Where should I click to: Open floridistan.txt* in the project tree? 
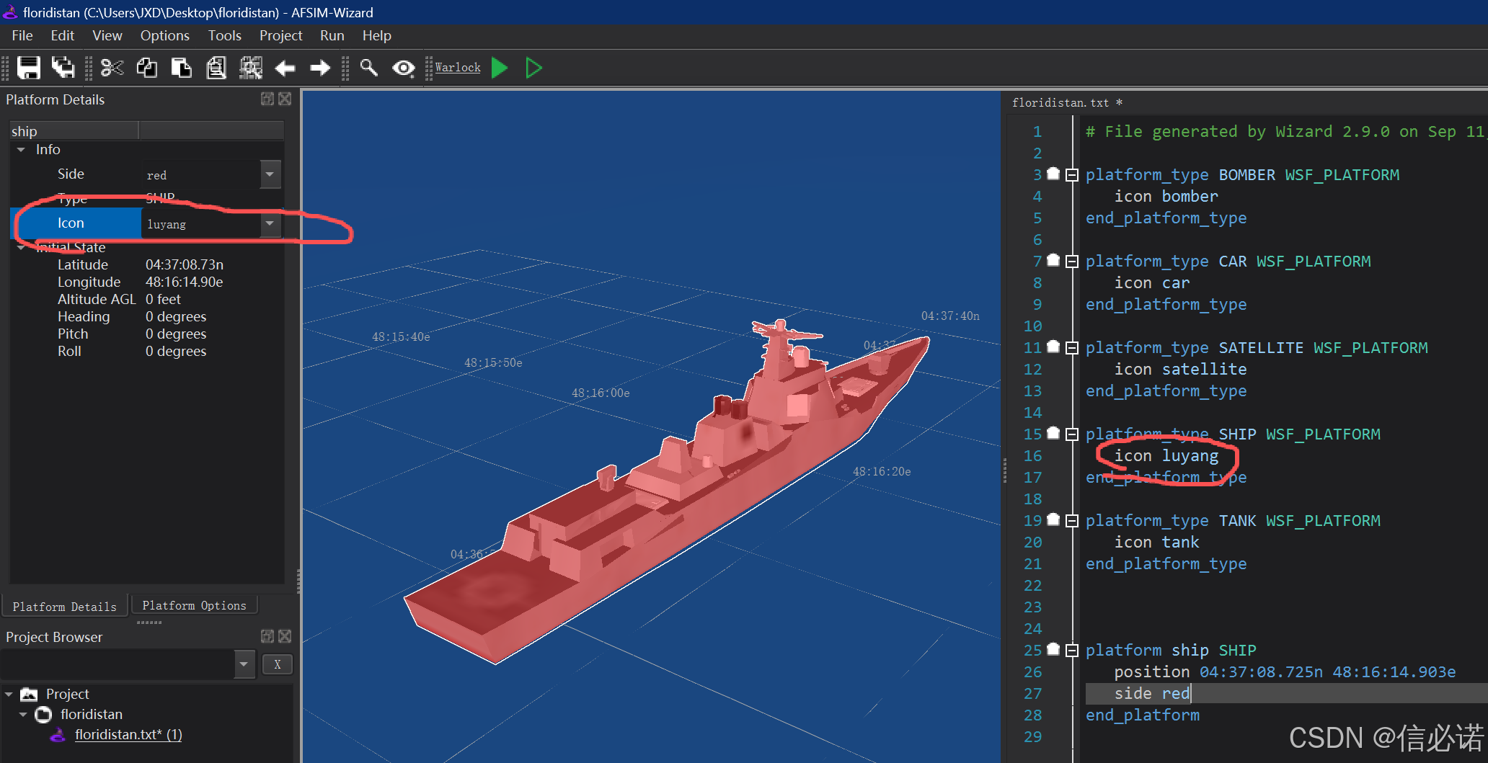pyautogui.click(x=128, y=734)
